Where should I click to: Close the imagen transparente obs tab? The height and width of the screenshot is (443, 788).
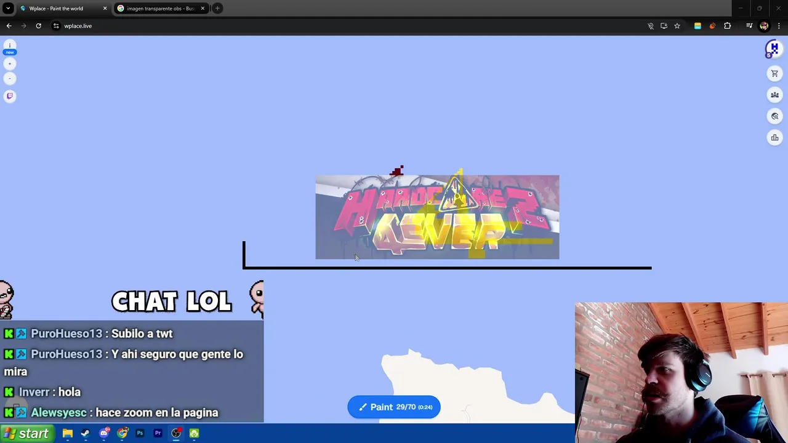(203, 9)
